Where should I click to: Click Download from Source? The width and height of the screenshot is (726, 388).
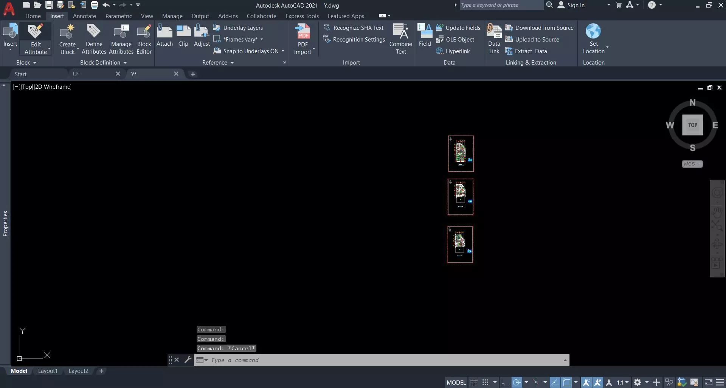click(x=540, y=28)
